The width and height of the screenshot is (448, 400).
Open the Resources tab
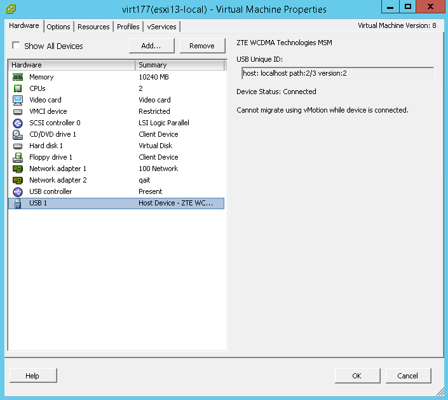tap(93, 27)
